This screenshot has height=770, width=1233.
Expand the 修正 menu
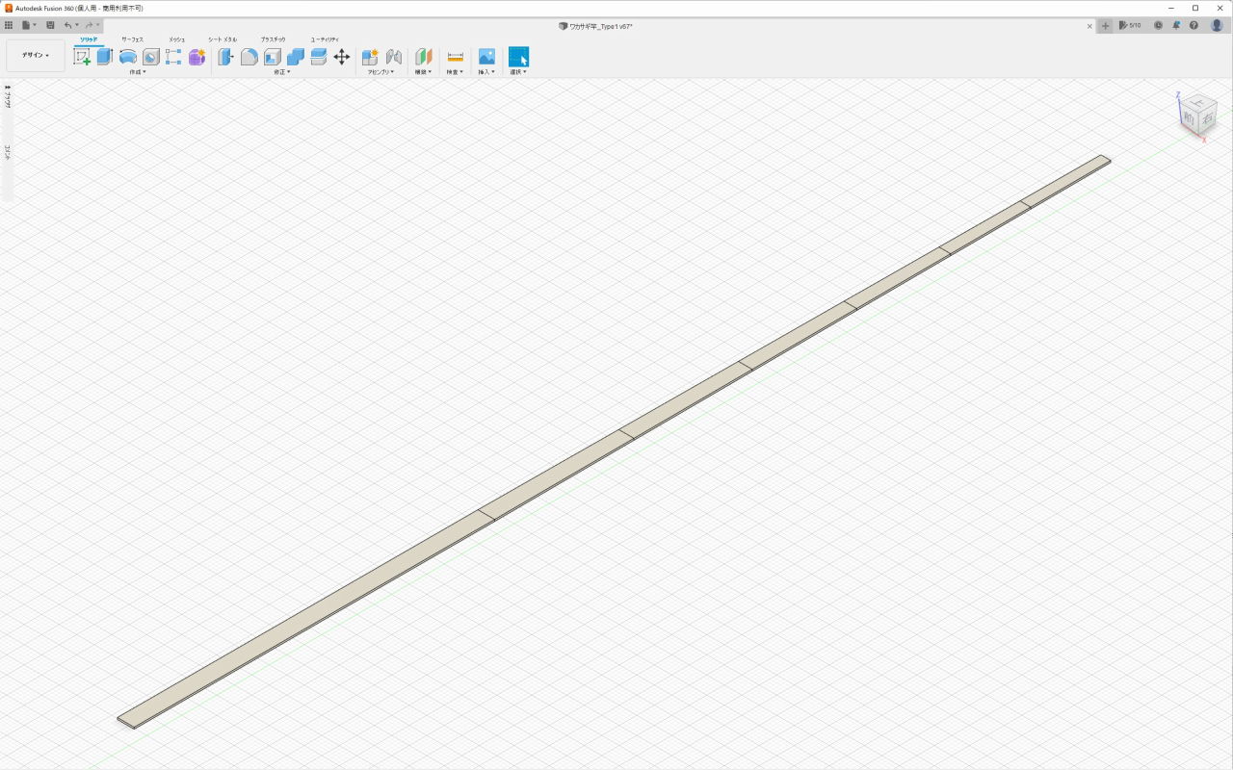[x=281, y=71]
